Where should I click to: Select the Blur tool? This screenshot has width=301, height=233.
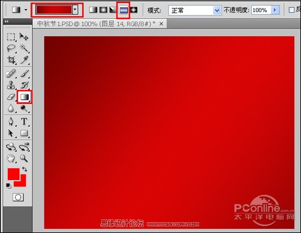tap(11, 109)
